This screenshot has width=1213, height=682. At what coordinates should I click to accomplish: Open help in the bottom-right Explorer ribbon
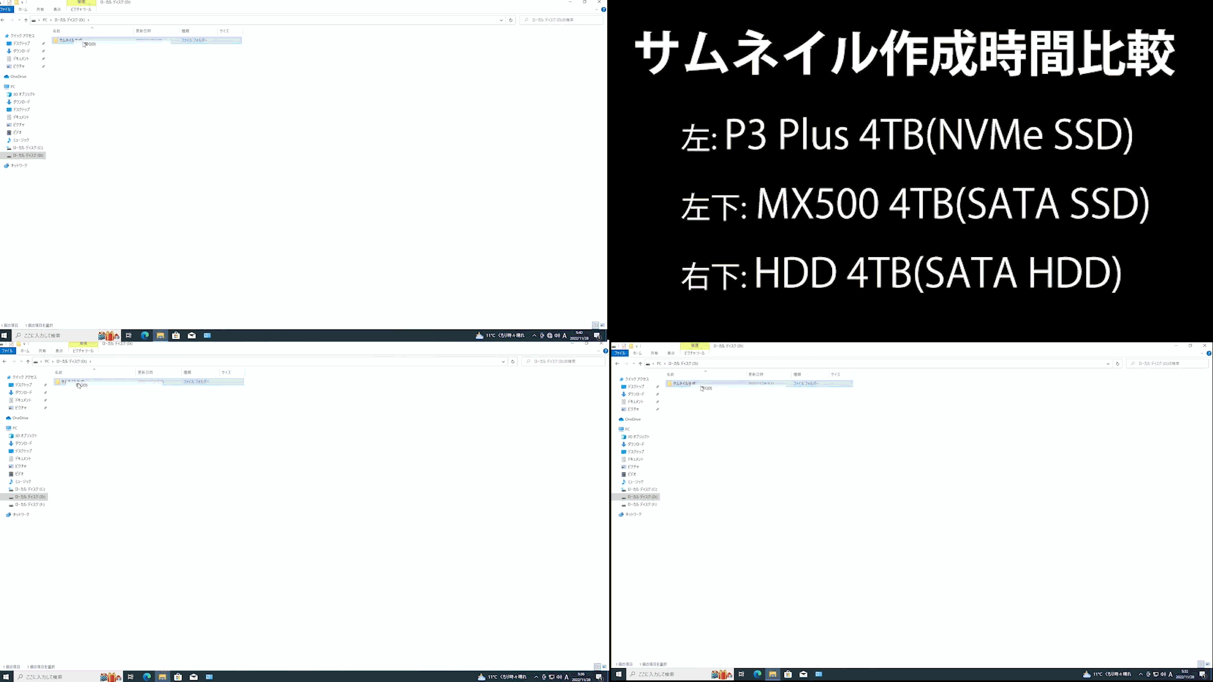[1209, 354]
